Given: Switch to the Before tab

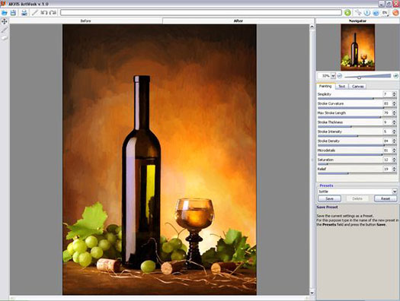Looking at the screenshot, I should 85,21.
